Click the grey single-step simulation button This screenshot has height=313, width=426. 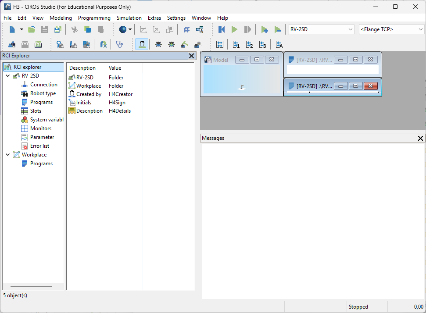click(x=247, y=29)
